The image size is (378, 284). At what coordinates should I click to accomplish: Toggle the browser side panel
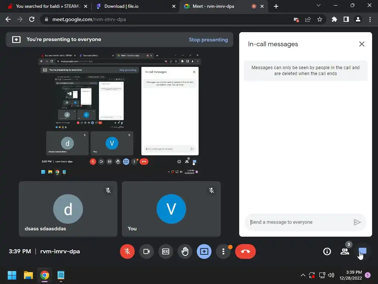click(x=346, y=19)
